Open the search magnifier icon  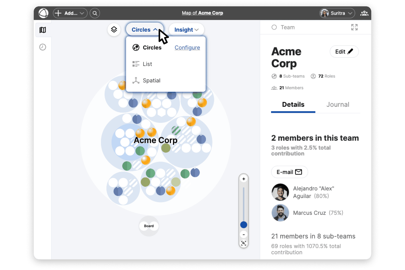(x=95, y=13)
